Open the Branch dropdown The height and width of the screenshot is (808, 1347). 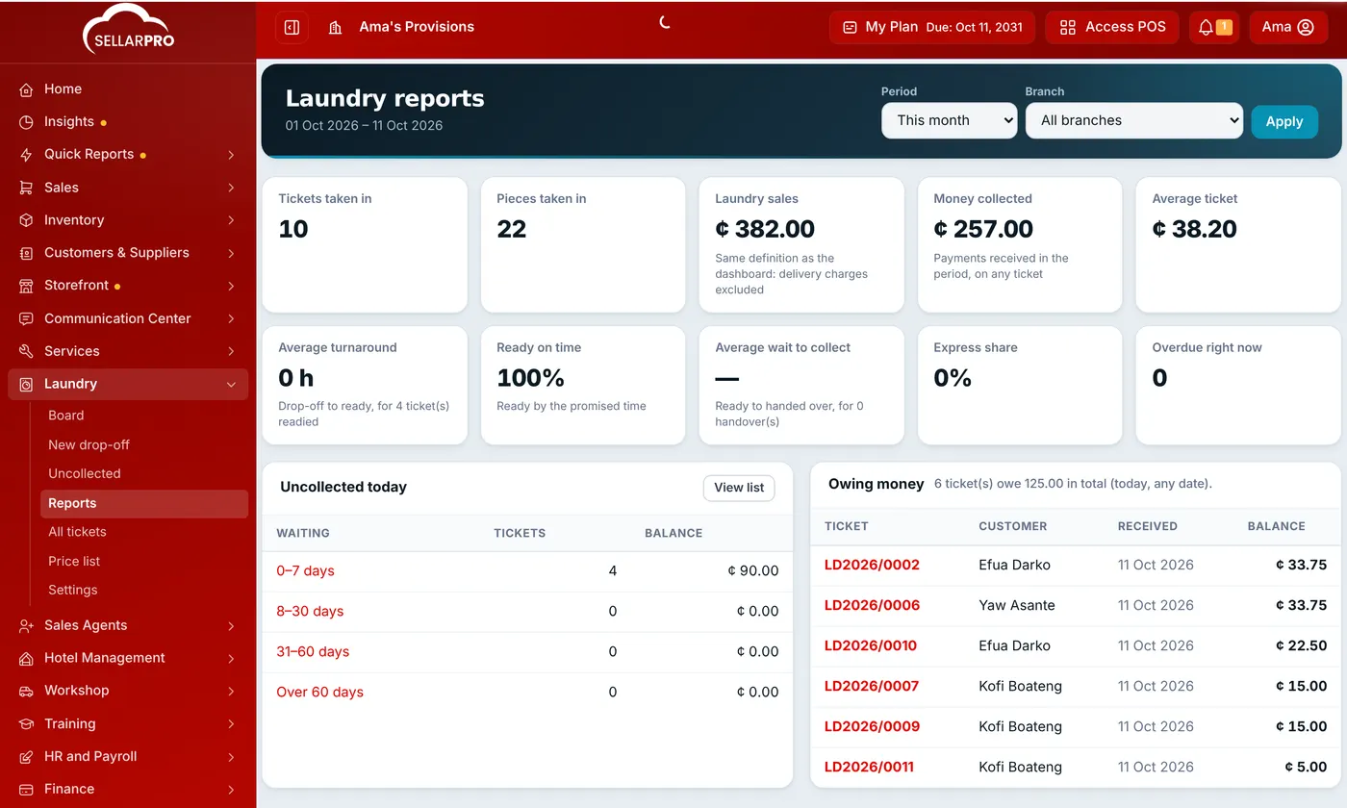1134,120
